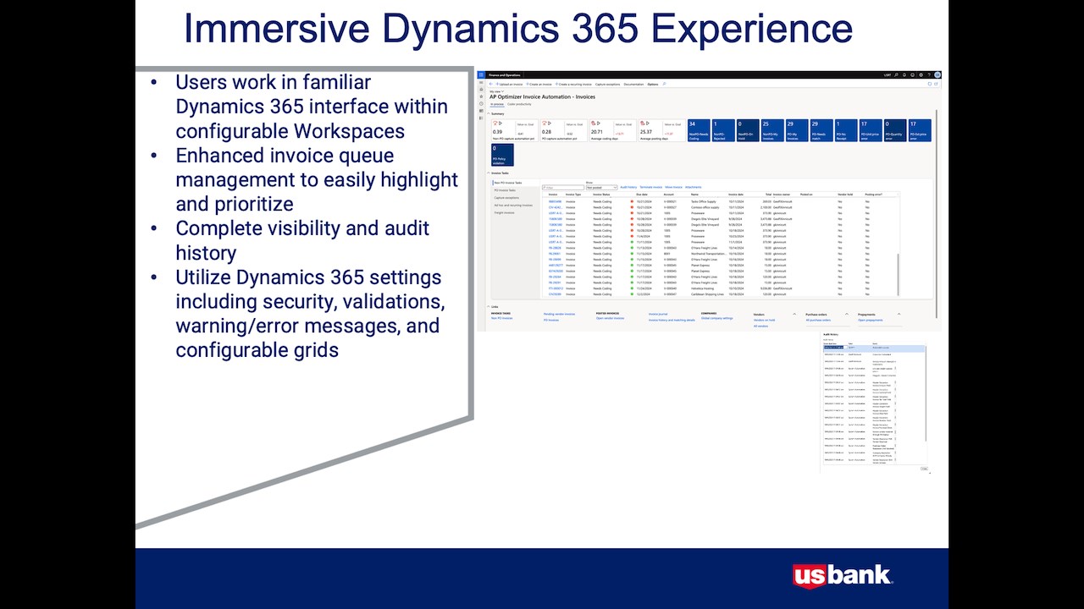
Task: Open Non PO capture automation pct KPI
Action: point(515,130)
